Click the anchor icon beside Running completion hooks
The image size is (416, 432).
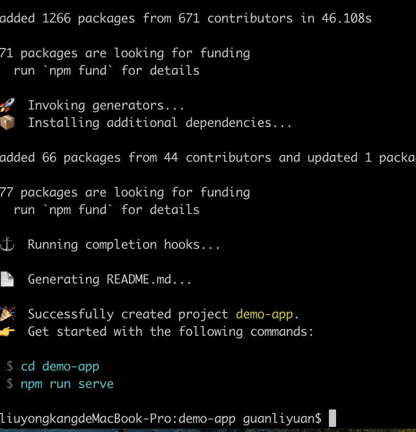tap(7, 244)
